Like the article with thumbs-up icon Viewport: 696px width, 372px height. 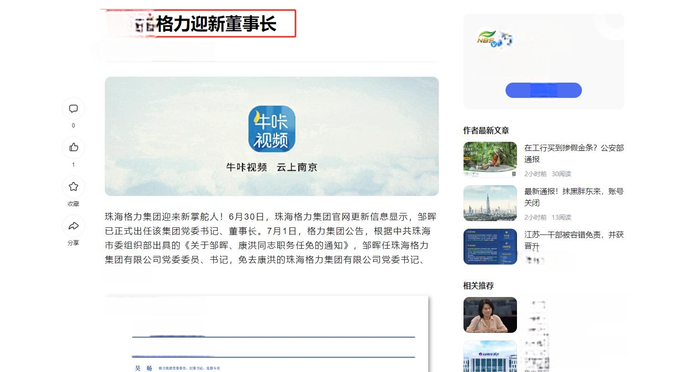click(74, 148)
